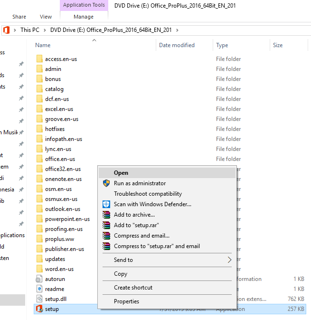Select Scan with Windows Defender...
Screen dimensions: 311x320
point(167,204)
